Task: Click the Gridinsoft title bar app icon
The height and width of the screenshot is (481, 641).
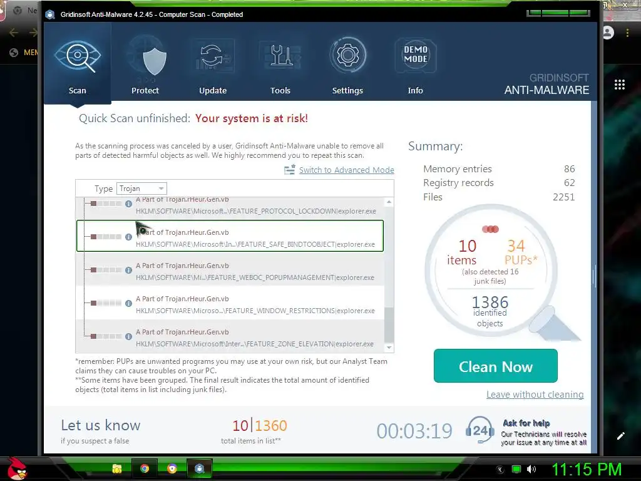Action: [50, 15]
